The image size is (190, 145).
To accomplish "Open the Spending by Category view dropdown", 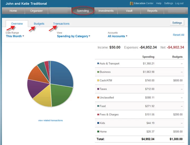I will click(x=73, y=36).
